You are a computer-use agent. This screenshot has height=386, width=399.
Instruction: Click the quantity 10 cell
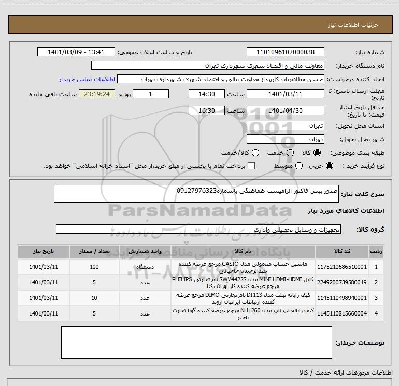[94, 298]
